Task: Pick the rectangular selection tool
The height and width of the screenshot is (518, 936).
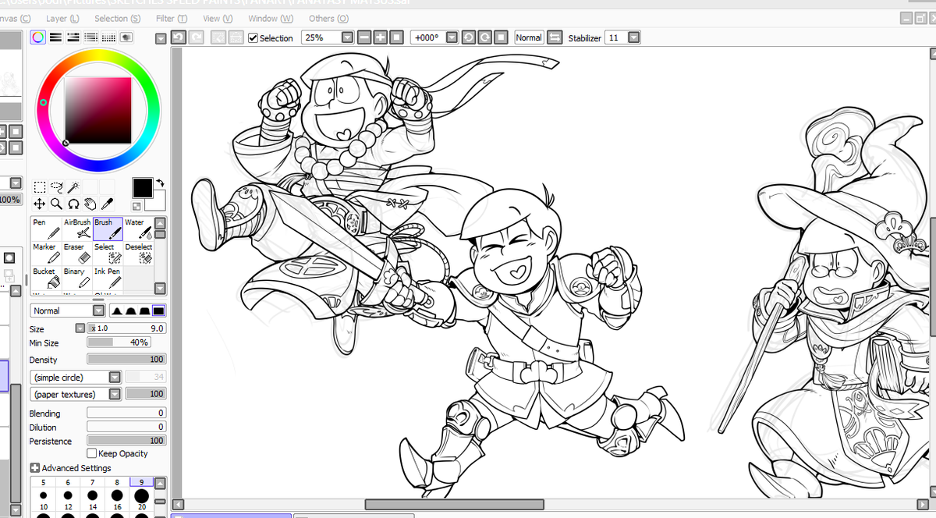Action: (39, 186)
